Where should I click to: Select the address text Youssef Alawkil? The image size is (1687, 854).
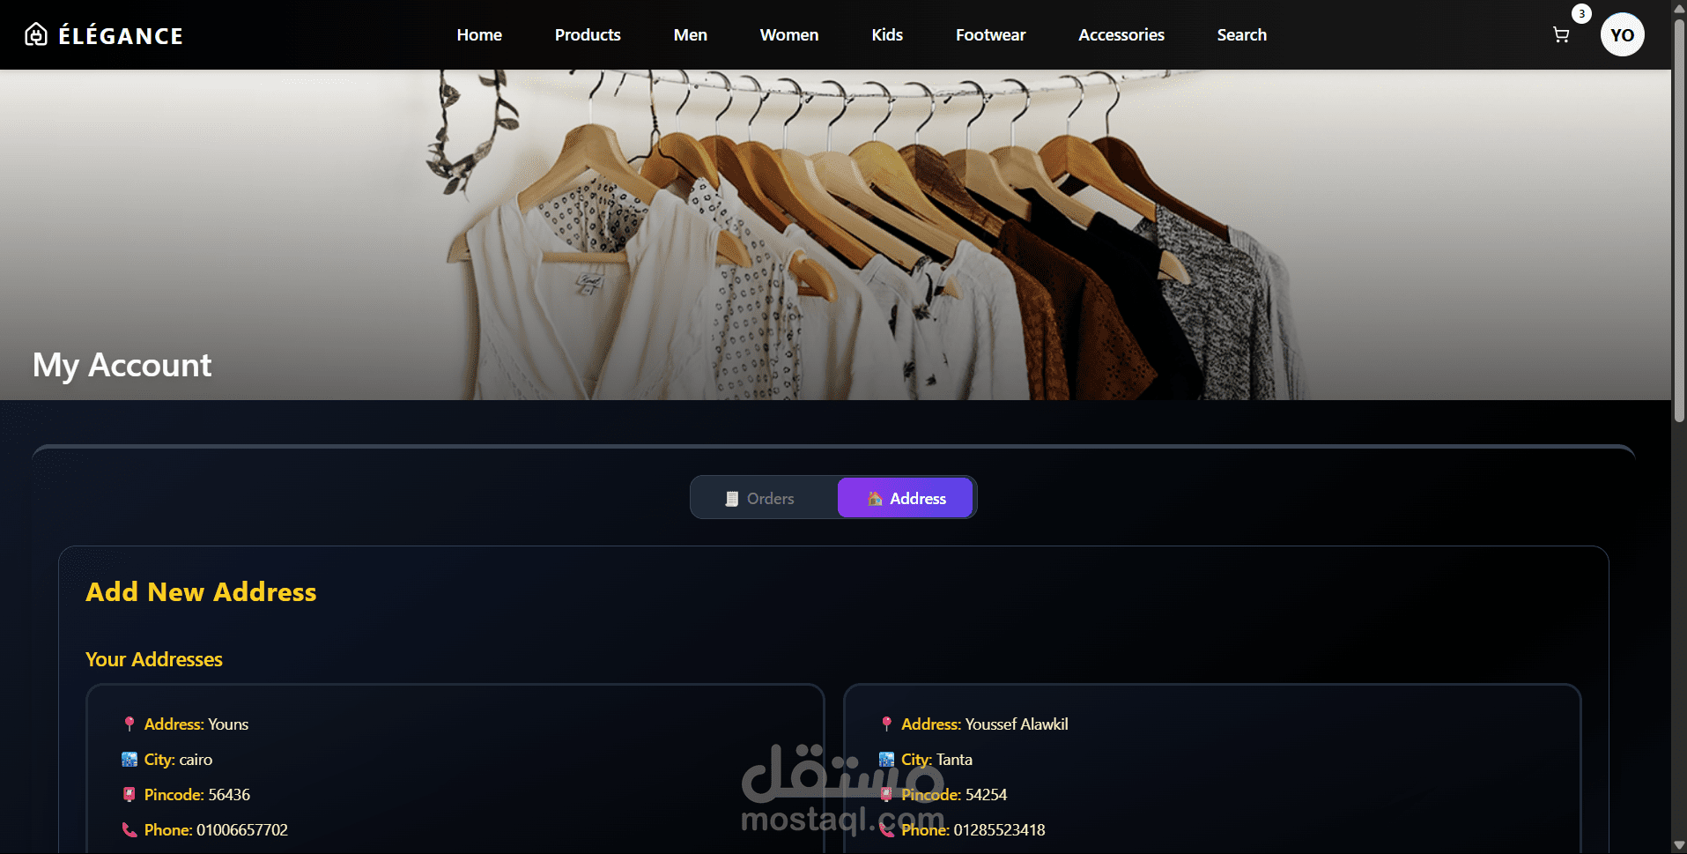(x=1017, y=724)
